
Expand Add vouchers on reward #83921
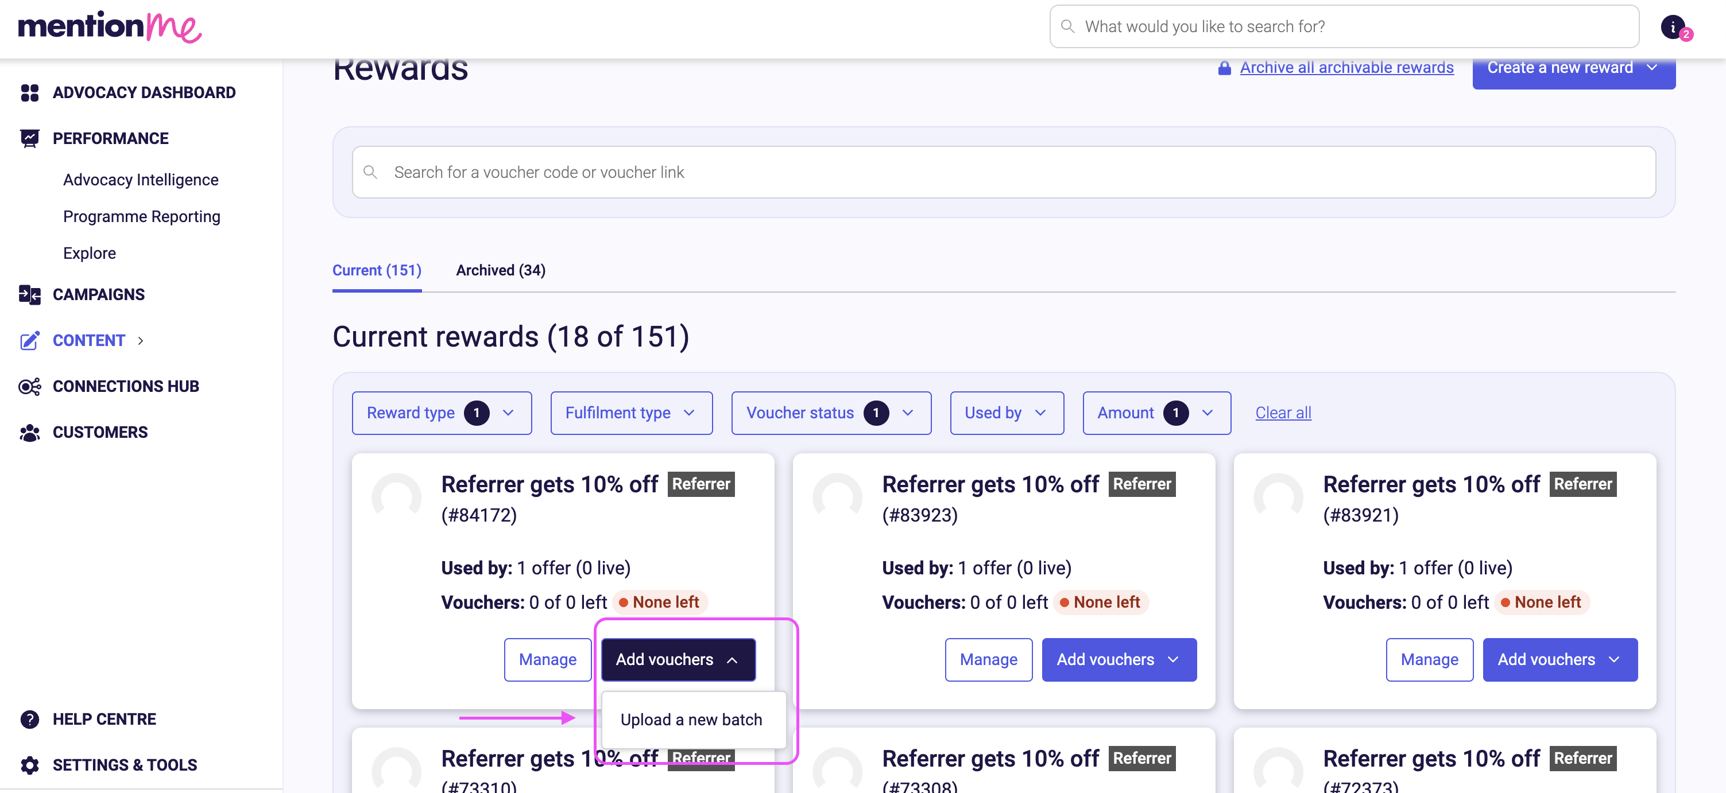(1560, 660)
